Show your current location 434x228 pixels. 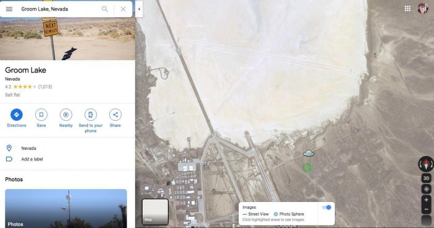(x=427, y=189)
